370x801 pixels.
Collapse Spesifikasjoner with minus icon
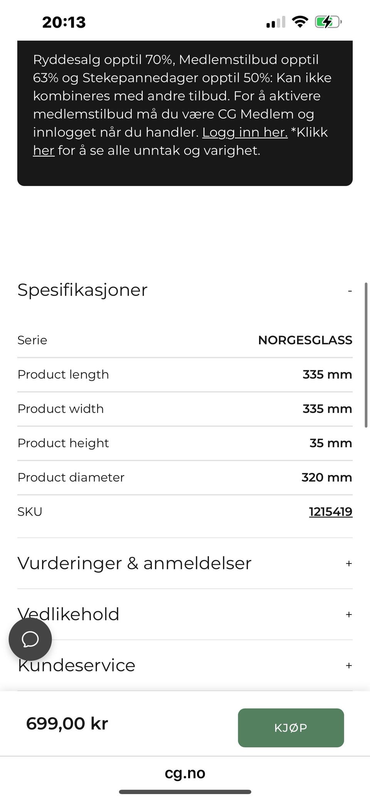tap(350, 291)
